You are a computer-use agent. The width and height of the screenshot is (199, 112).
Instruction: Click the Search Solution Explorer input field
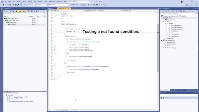point(178,14)
